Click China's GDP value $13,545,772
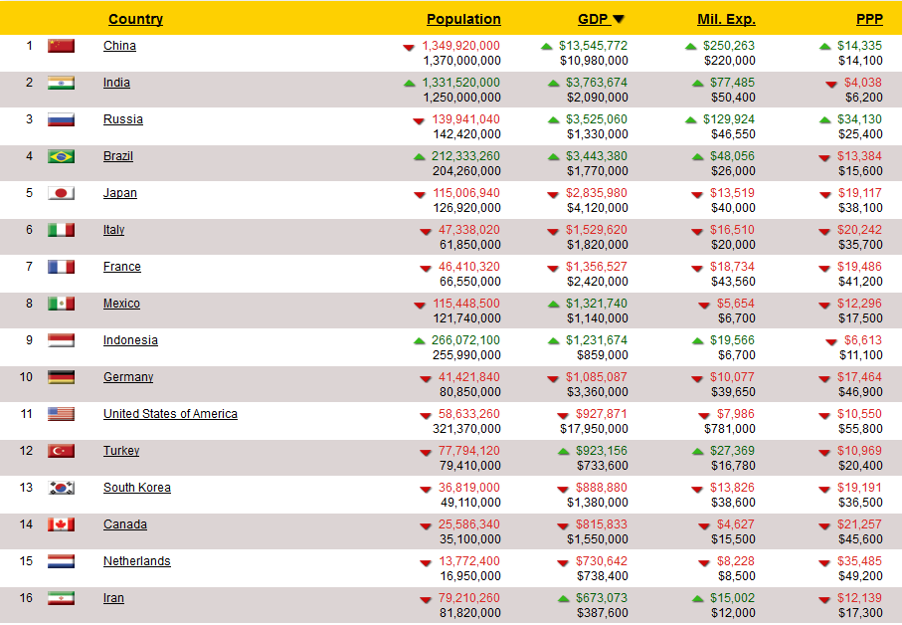 593,46
